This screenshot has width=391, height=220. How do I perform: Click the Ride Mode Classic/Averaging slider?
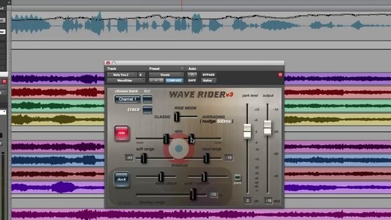(x=177, y=117)
